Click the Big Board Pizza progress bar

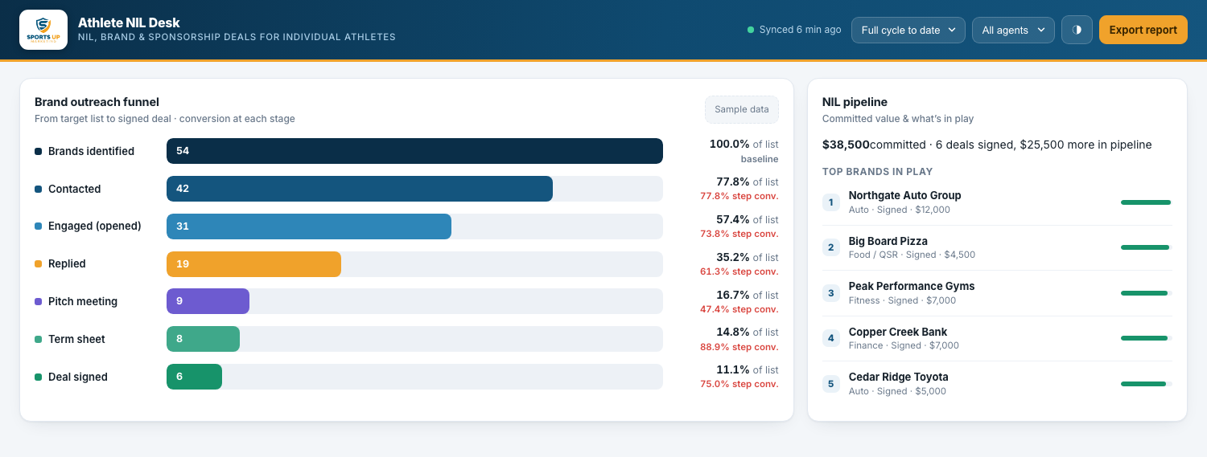(x=1146, y=247)
